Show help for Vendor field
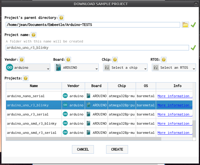Viewport: 200px width, 165px height. point(22,60)
